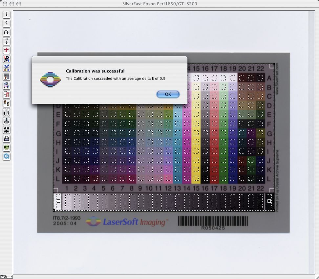319x279 pixels.
Task: Select the test tube 1-2-3 densitometer icon
Action: [x=6, y=112]
